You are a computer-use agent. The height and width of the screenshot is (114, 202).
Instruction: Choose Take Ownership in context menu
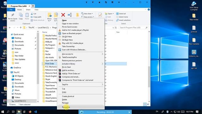(x=81, y=47)
